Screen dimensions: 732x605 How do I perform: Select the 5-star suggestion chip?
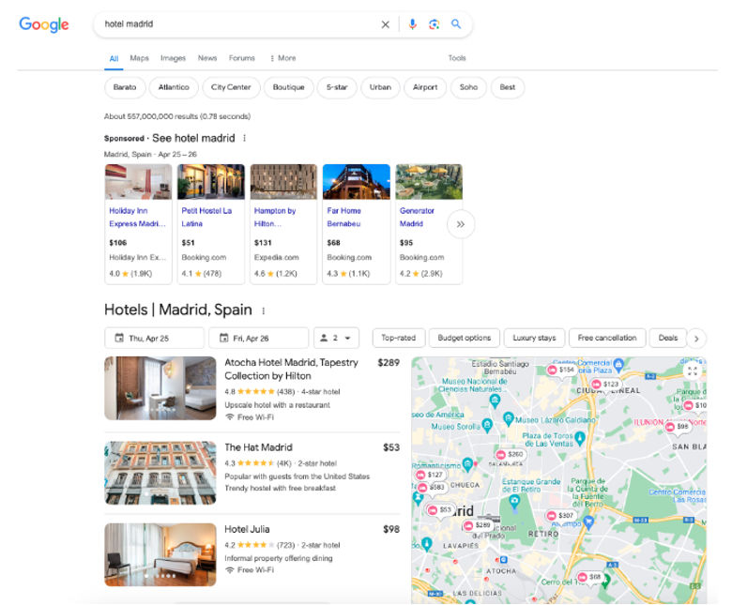[x=337, y=87]
